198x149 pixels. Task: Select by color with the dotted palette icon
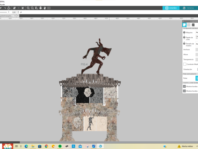[x=23, y=8]
